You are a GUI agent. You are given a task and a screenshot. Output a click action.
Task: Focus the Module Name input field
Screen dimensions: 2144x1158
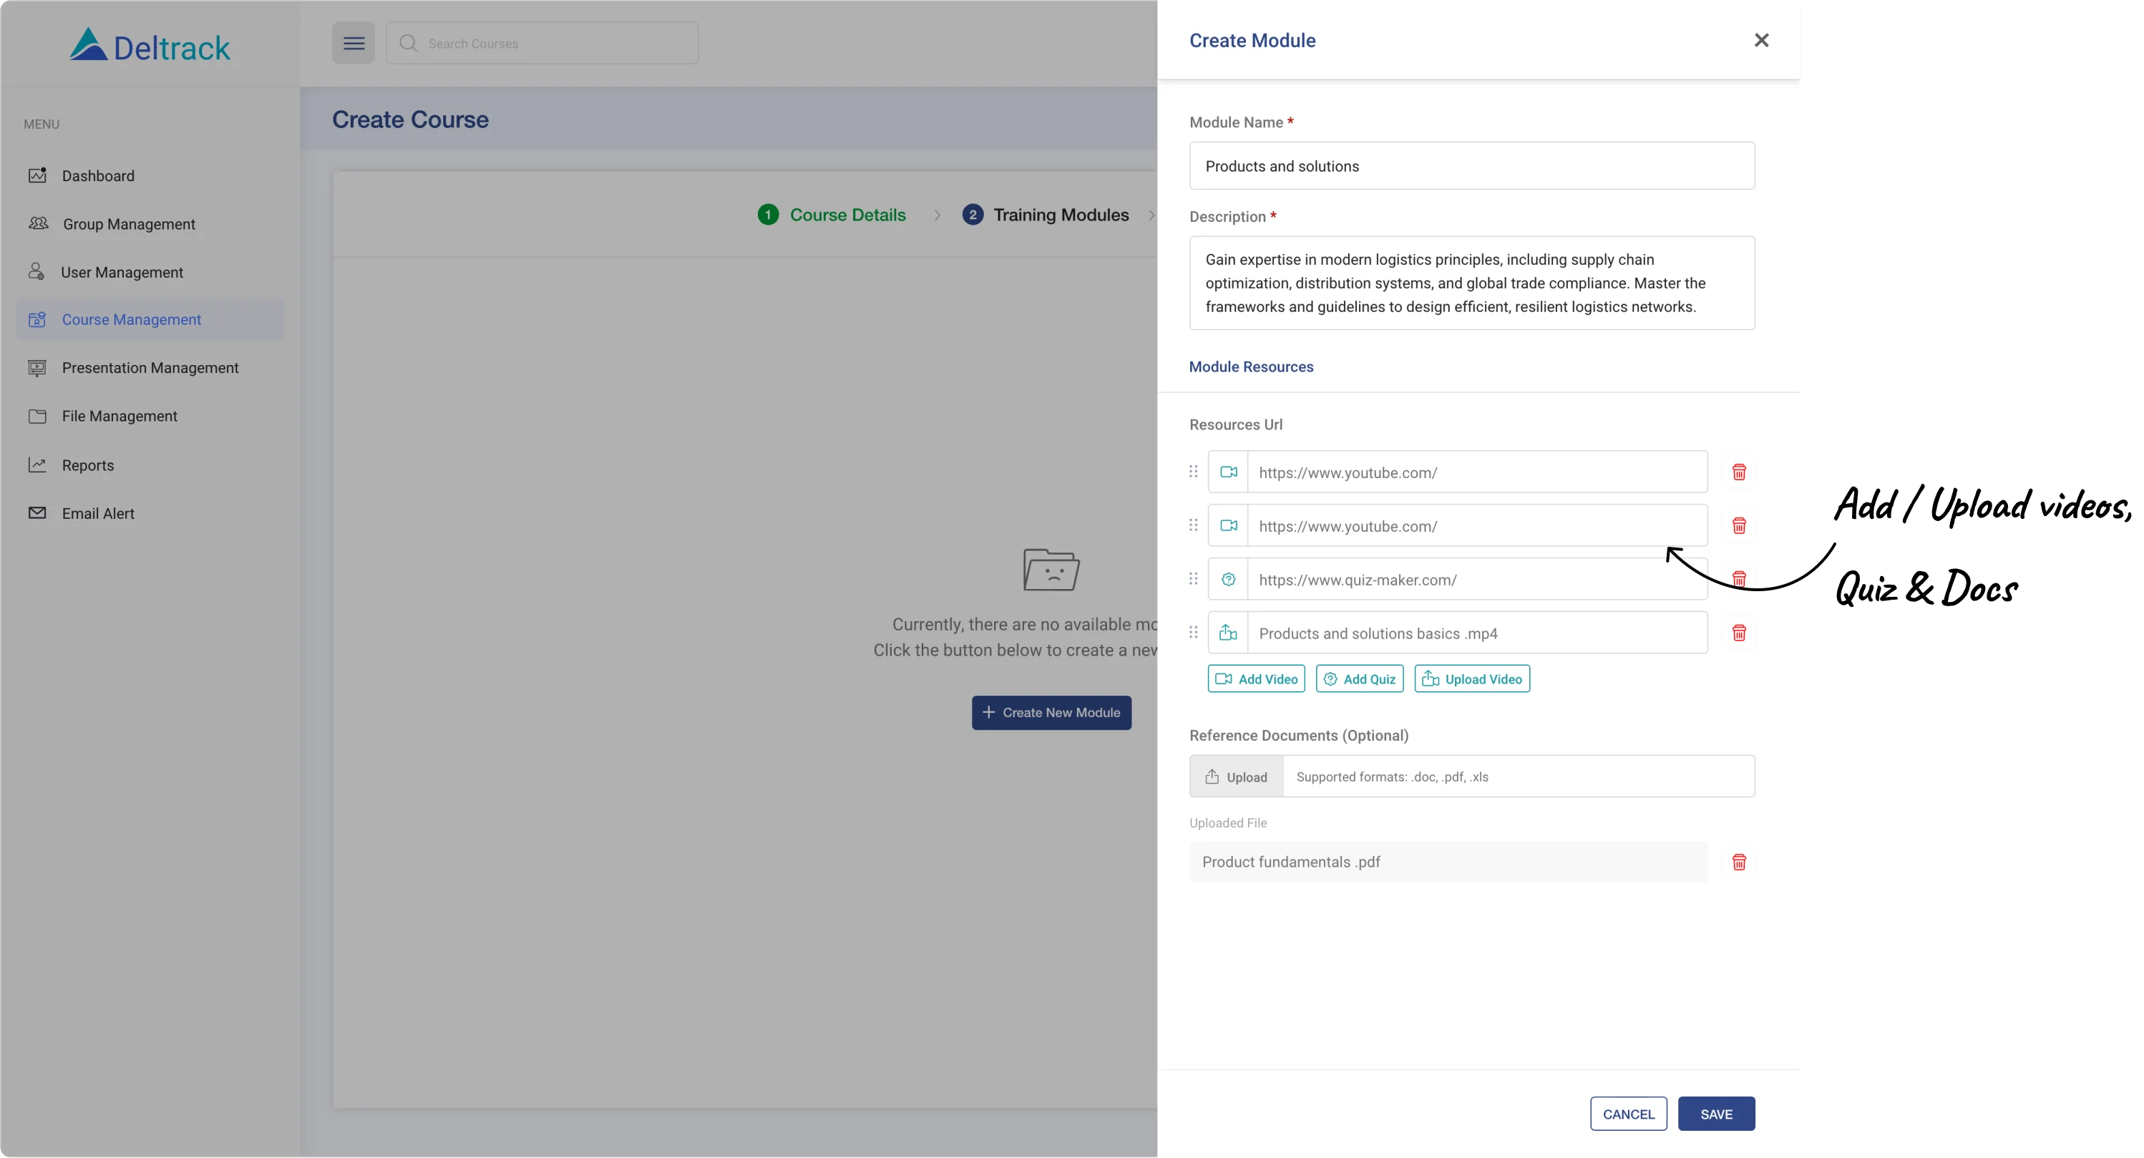tap(1471, 165)
